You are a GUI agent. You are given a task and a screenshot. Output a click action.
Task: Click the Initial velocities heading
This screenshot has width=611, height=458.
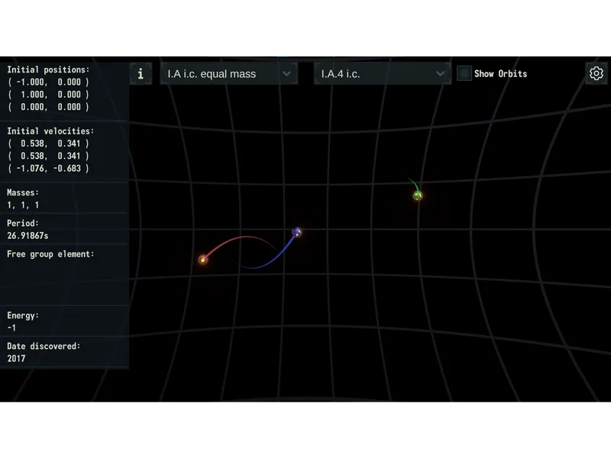click(50, 131)
